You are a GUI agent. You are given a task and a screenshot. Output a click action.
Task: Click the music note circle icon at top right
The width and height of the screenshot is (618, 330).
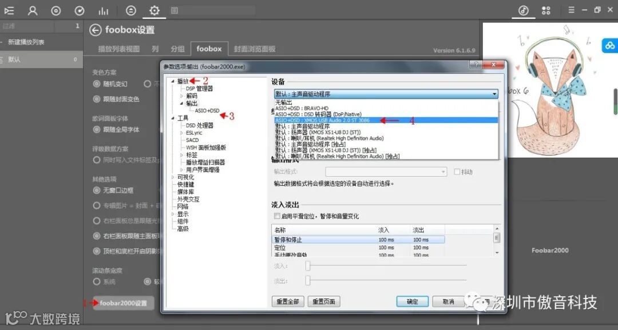[524, 11]
